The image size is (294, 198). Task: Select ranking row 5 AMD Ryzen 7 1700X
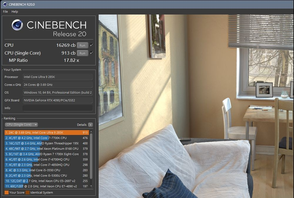47,154
